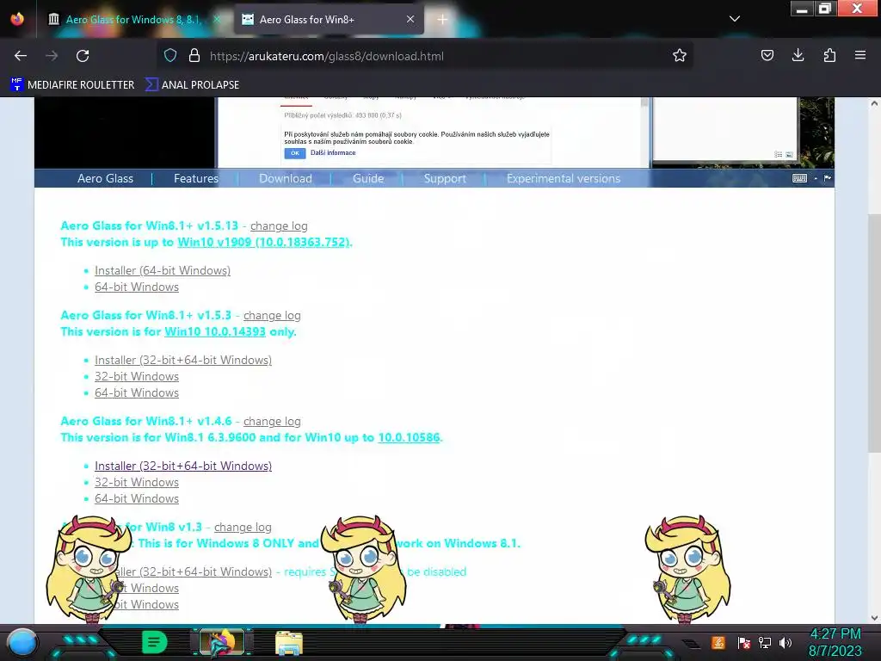Open network tray icon
The height and width of the screenshot is (661, 881).
pyautogui.click(x=765, y=642)
